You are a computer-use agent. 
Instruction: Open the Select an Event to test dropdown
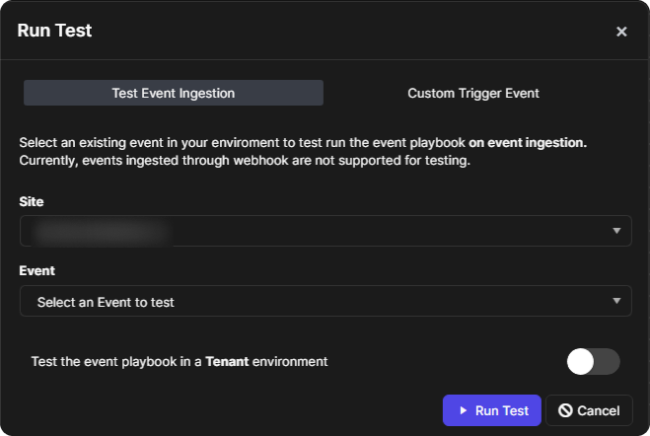pos(325,301)
